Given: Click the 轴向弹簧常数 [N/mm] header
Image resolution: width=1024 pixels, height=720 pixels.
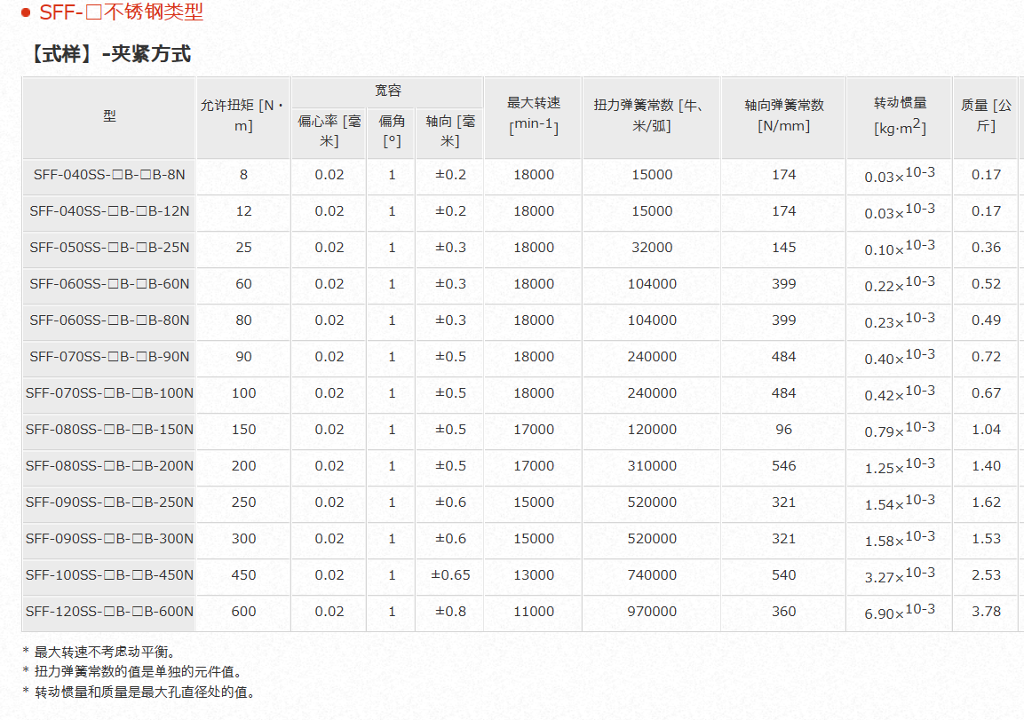Looking at the screenshot, I should coord(783,115).
